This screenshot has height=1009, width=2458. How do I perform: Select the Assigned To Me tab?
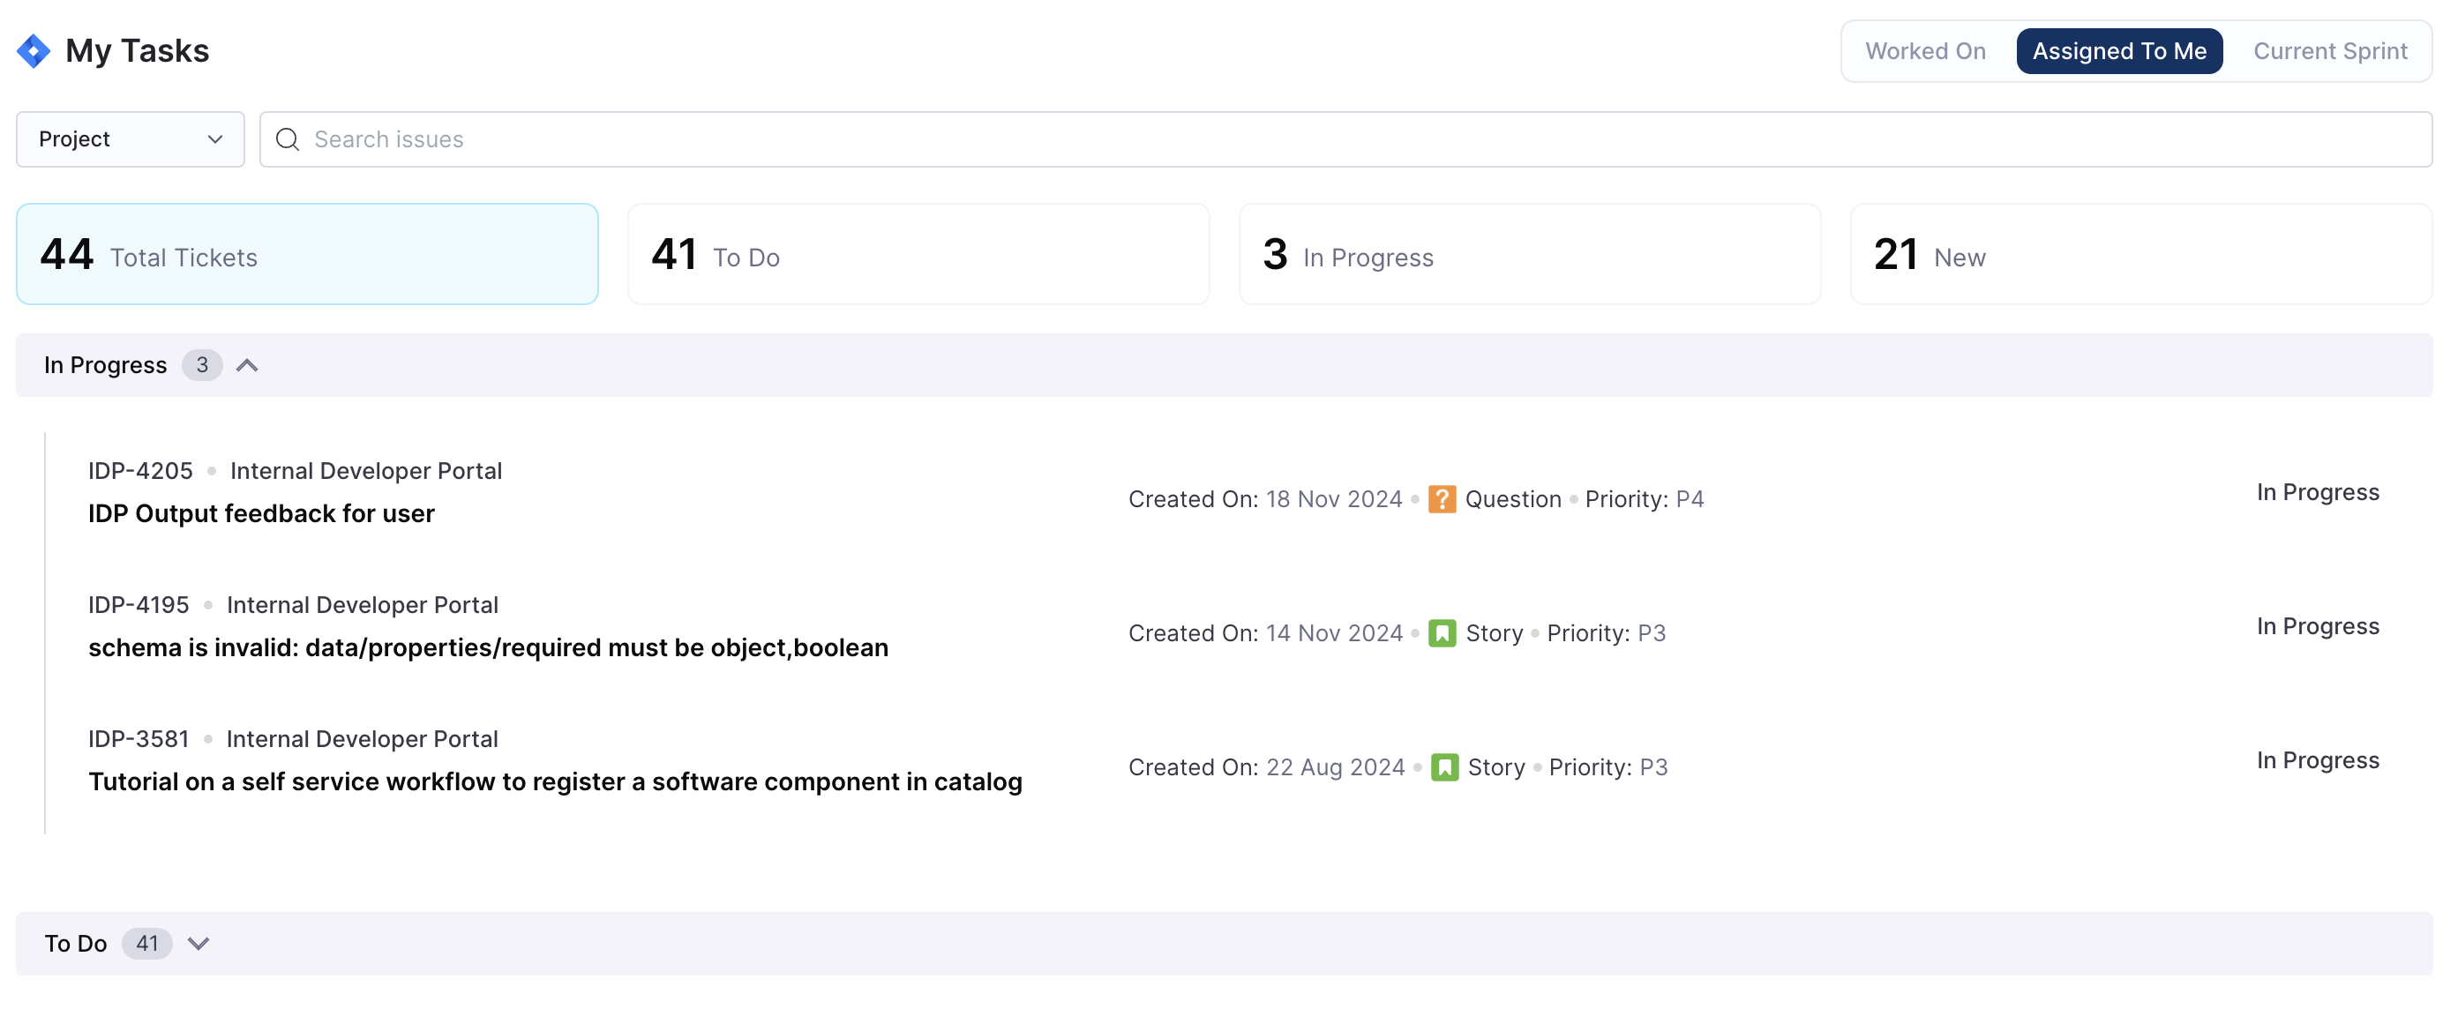[2118, 50]
